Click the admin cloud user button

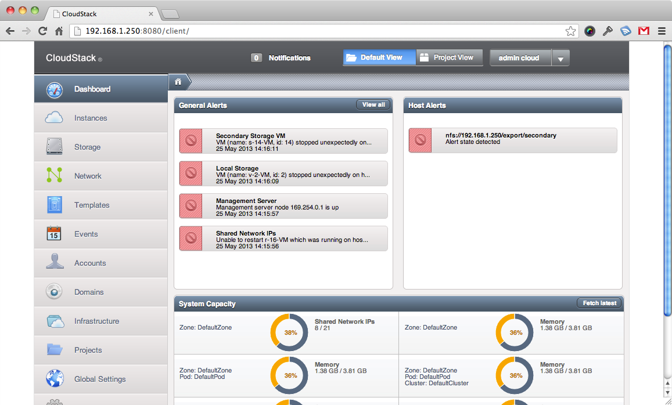pos(520,58)
